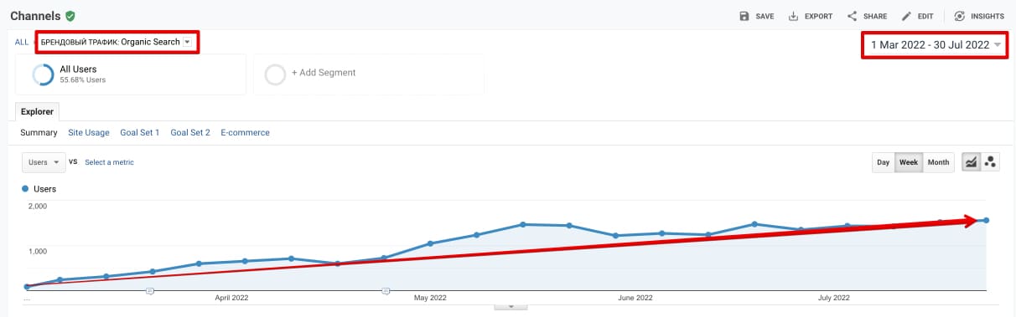Open the annotation marker near April 2022

[x=150, y=291]
